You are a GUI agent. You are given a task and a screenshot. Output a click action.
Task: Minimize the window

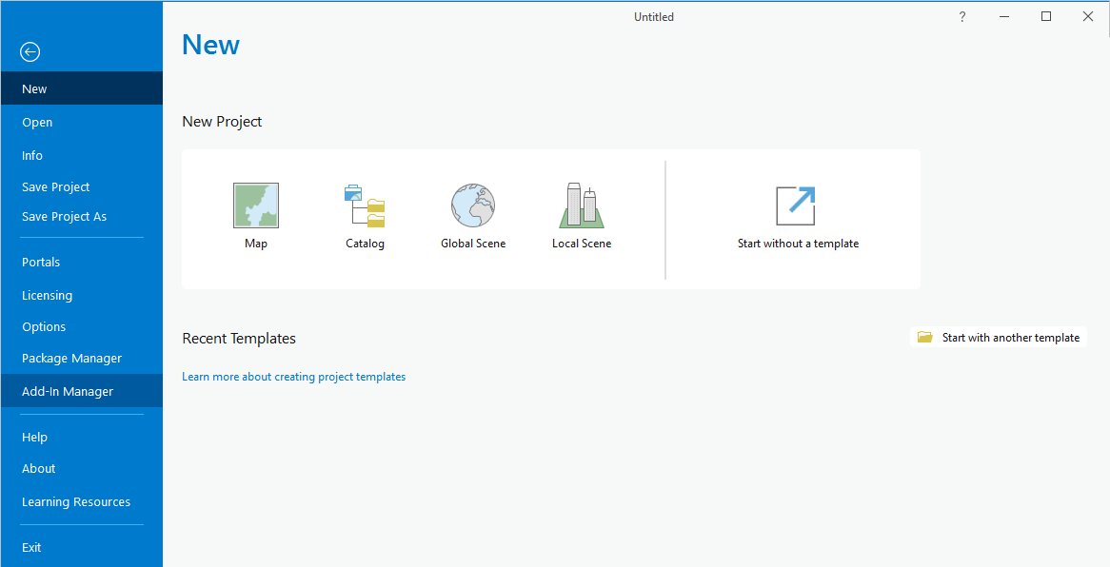tap(1003, 16)
